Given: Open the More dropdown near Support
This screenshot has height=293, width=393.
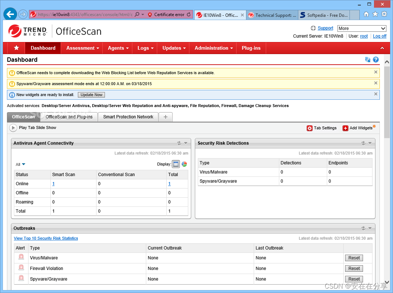Looking at the screenshot, I should [x=362, y=28].
